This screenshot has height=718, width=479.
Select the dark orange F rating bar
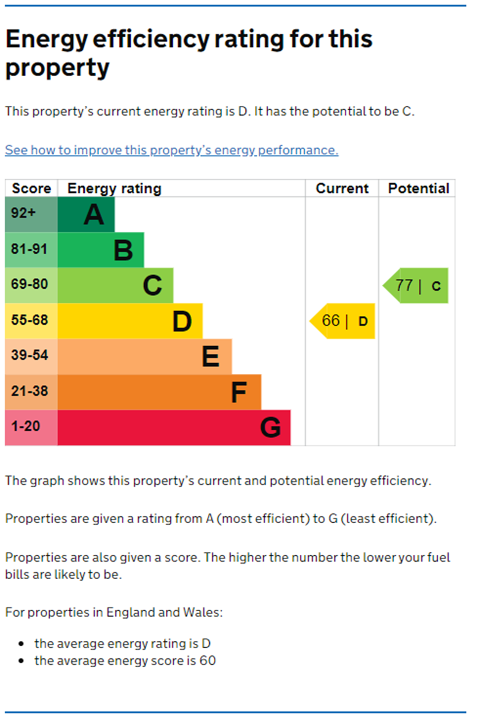(x=160, y=392)
